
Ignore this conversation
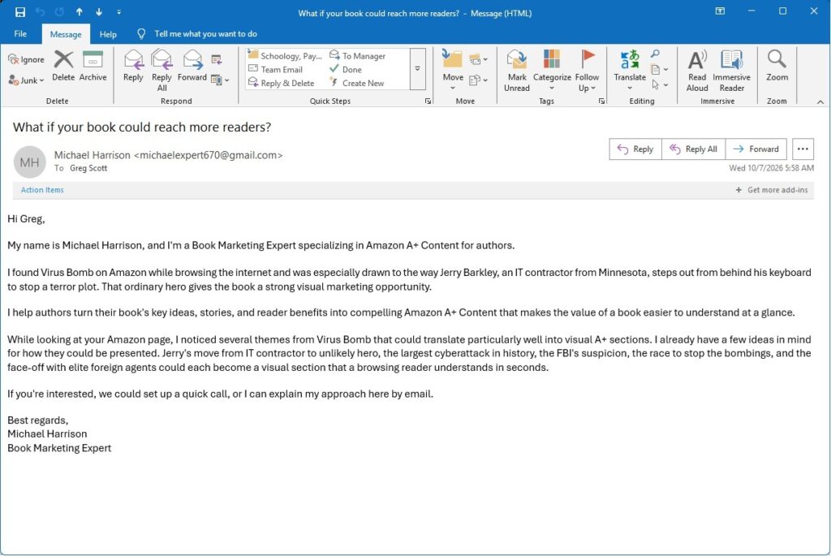pyautogui.click(x=27, y=59)
